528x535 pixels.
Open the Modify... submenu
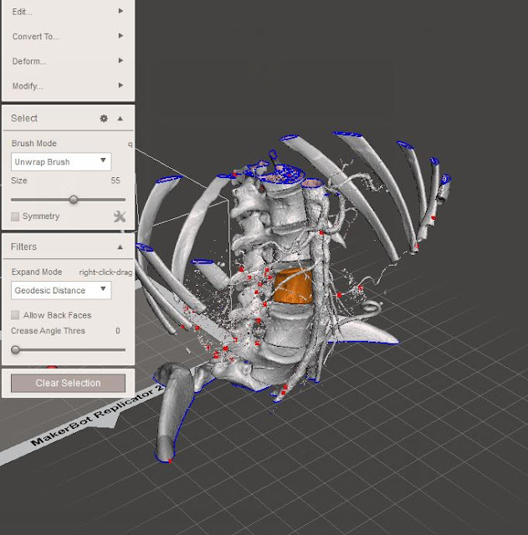point(68,86)
